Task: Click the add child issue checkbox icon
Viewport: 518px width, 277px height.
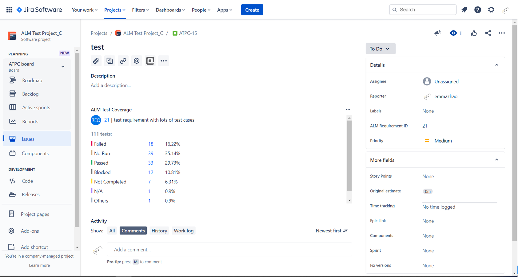Action: coord(110,61)
